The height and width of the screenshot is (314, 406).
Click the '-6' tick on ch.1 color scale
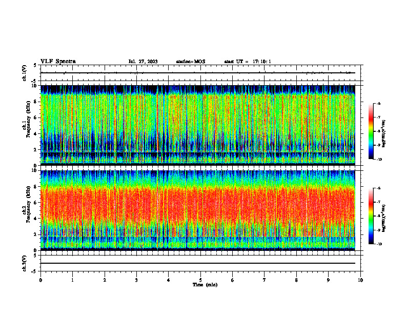coord(378,103)
